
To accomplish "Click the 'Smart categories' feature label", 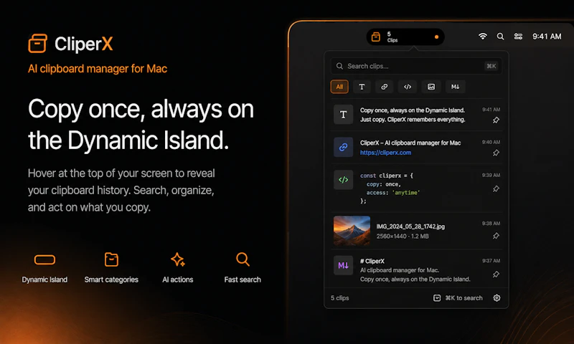I will point(111,279).
